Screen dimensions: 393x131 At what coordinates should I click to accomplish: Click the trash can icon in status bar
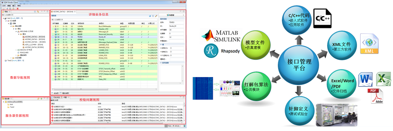[184, 126]
